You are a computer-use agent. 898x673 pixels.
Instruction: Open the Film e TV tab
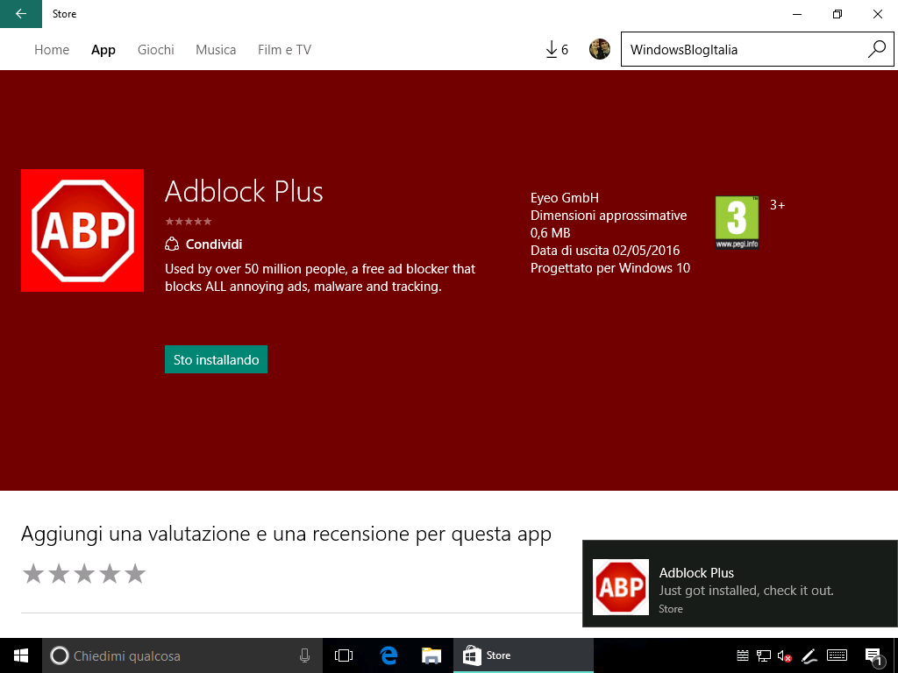[285, 50]
